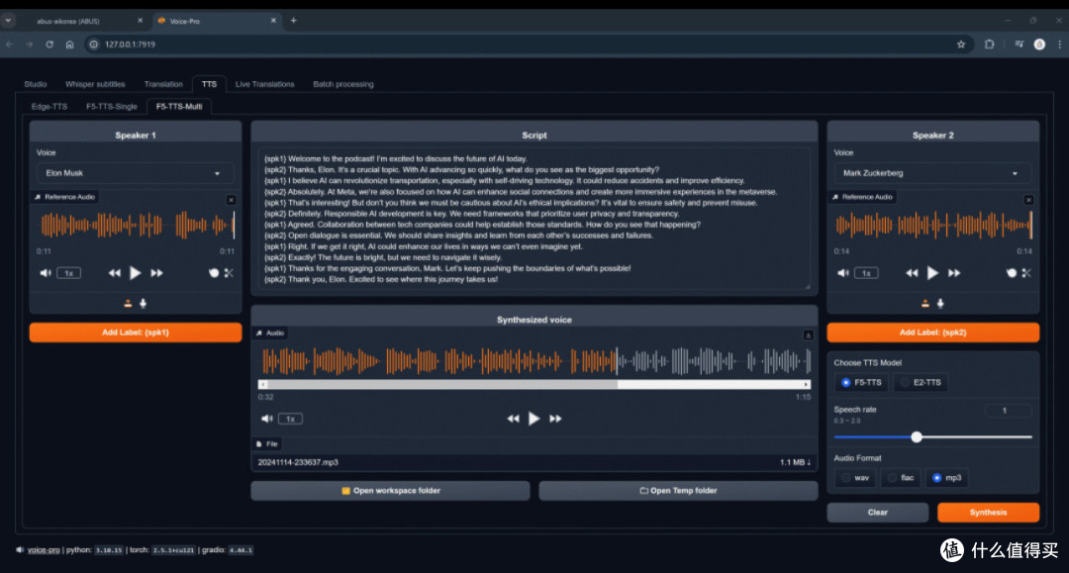
Task: Remove Speaker 2 reference audio with X
Action: [1028, 200]
